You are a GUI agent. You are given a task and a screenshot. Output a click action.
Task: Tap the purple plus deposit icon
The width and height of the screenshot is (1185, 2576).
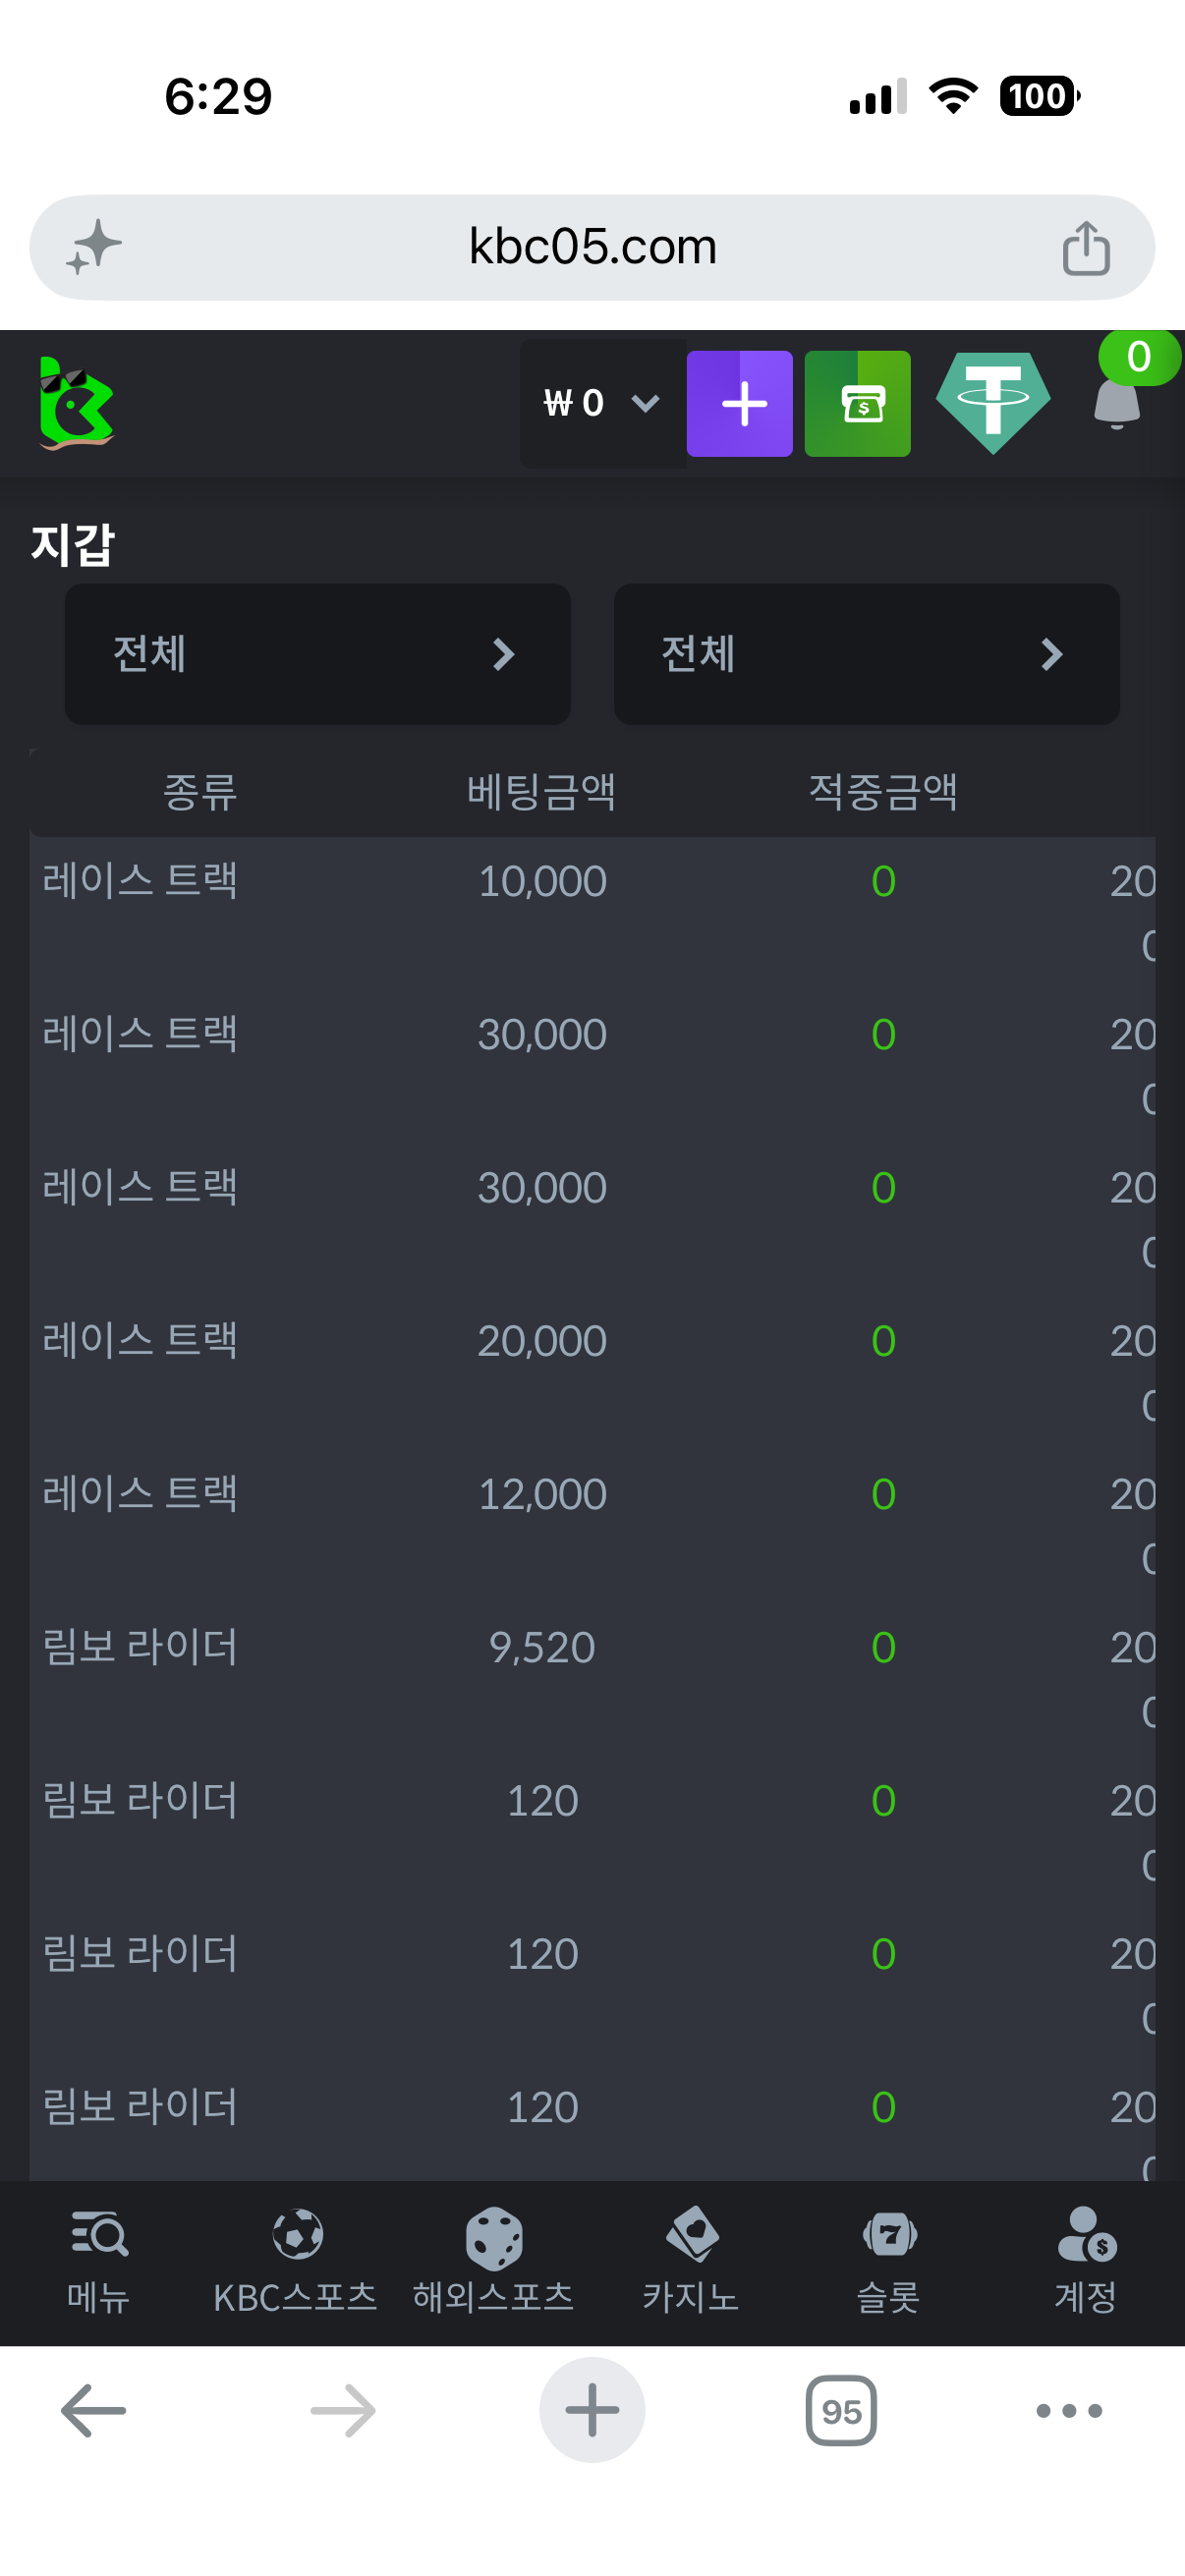pos(739,404)
